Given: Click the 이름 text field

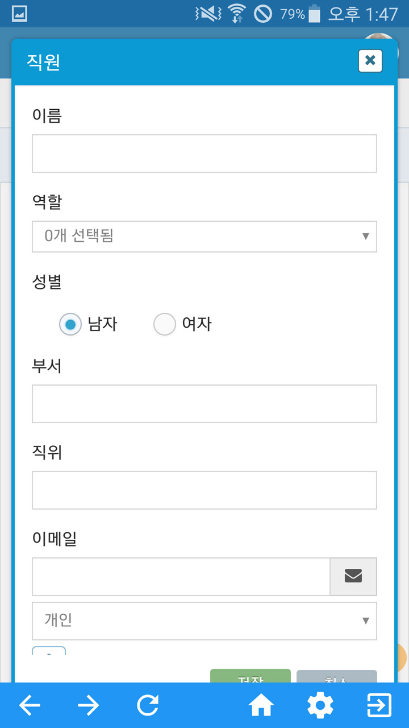Looking at the screenshot, I should (204, 154).
